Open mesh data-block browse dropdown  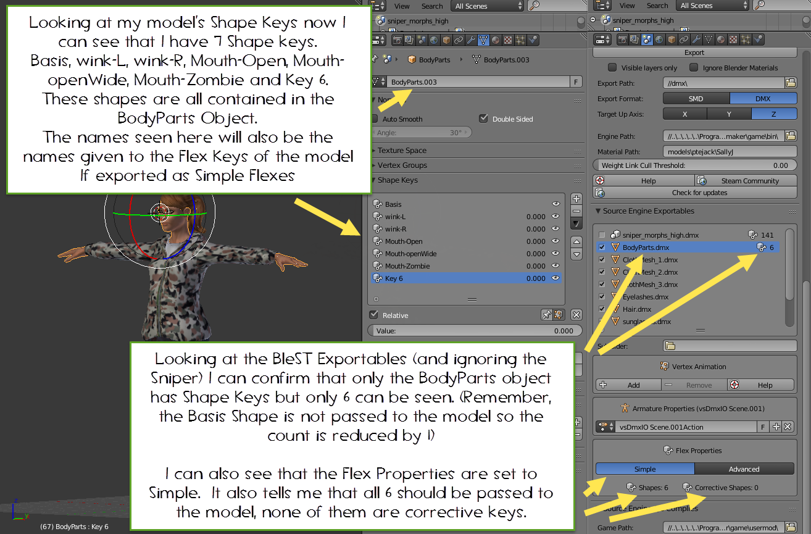point(378,82)
